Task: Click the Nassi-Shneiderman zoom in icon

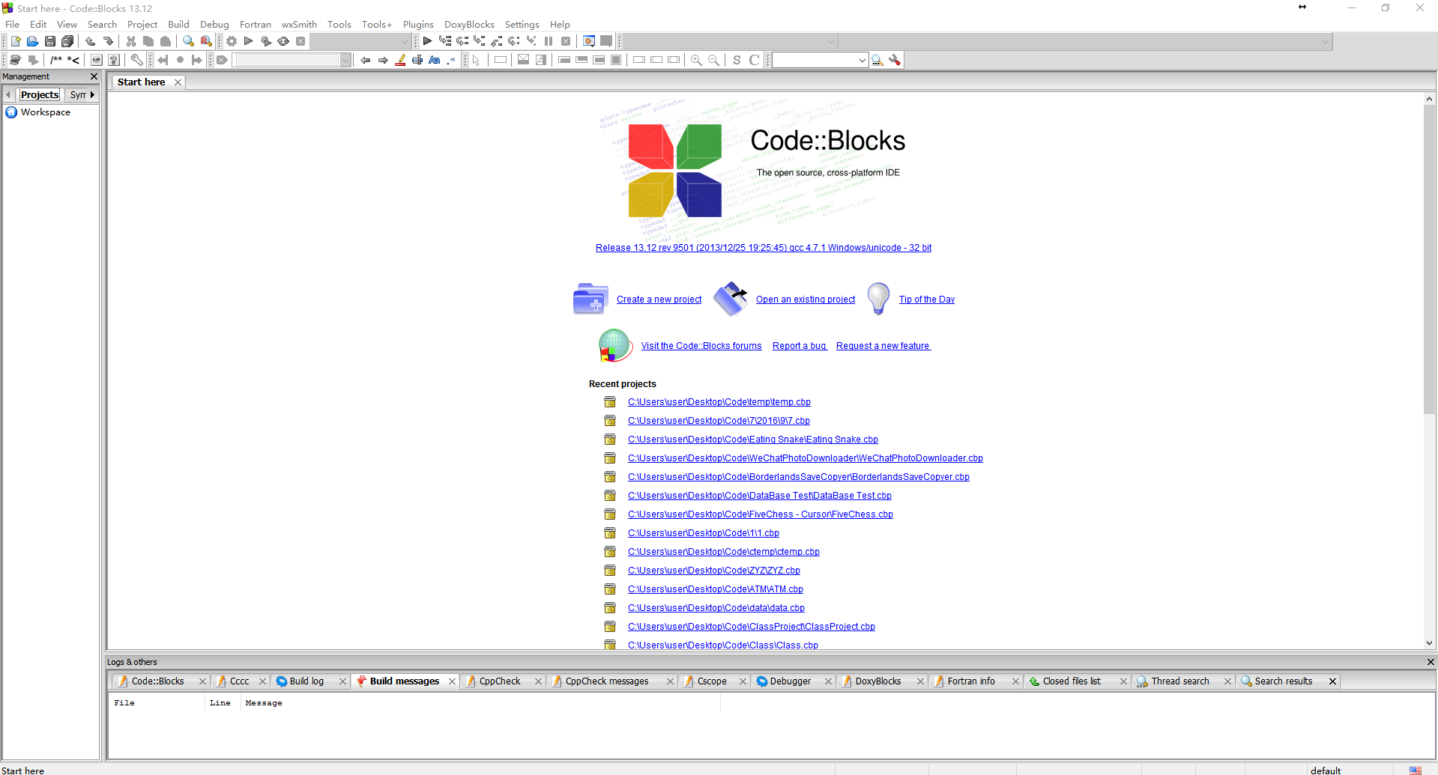Action: click(x=696, y=60)
